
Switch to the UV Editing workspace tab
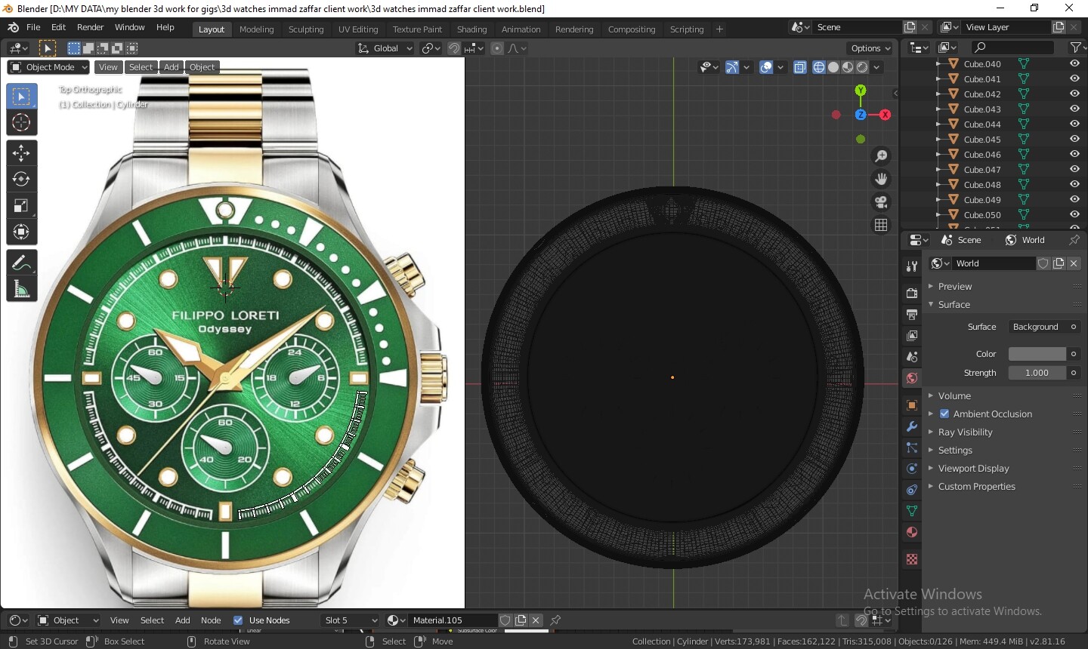pos(358,29)
